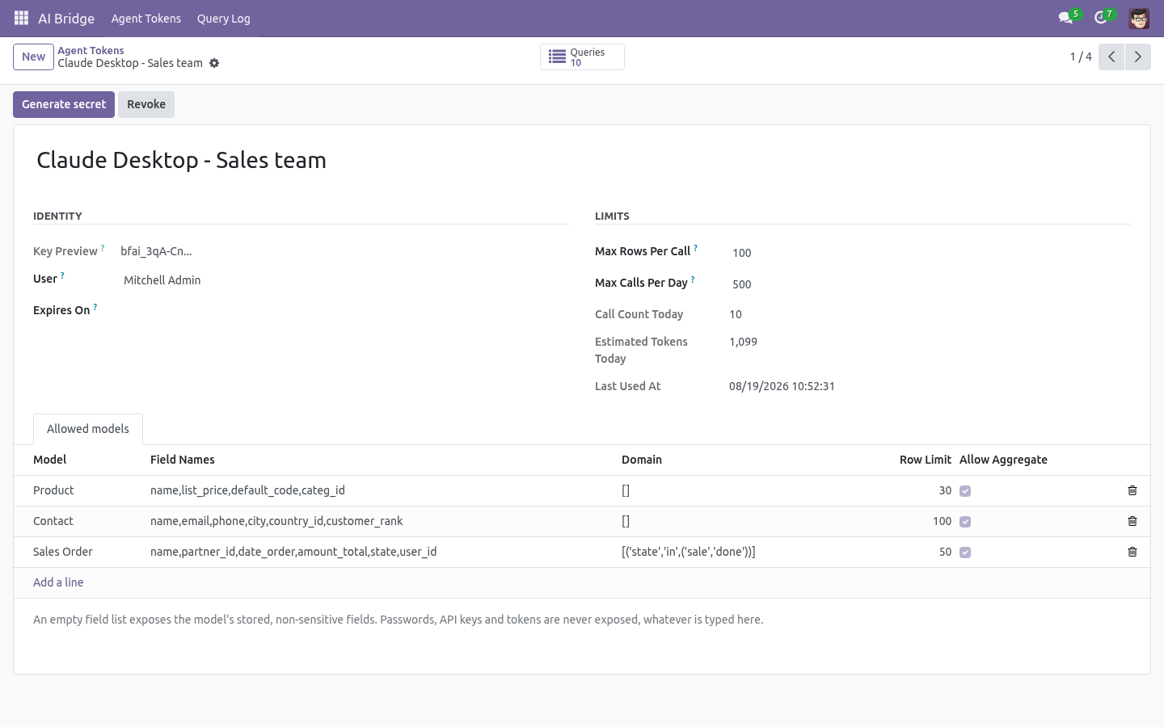
Task: Open the apps grid menu icon
Action: [22, 18]
